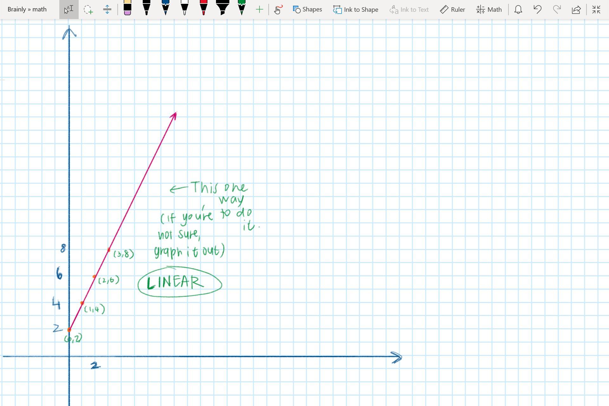Toggle Draw with Touch mode
The image size is (609, 406).
(x=278, y=10)
